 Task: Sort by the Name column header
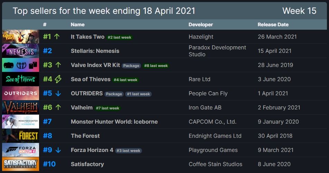77,25
